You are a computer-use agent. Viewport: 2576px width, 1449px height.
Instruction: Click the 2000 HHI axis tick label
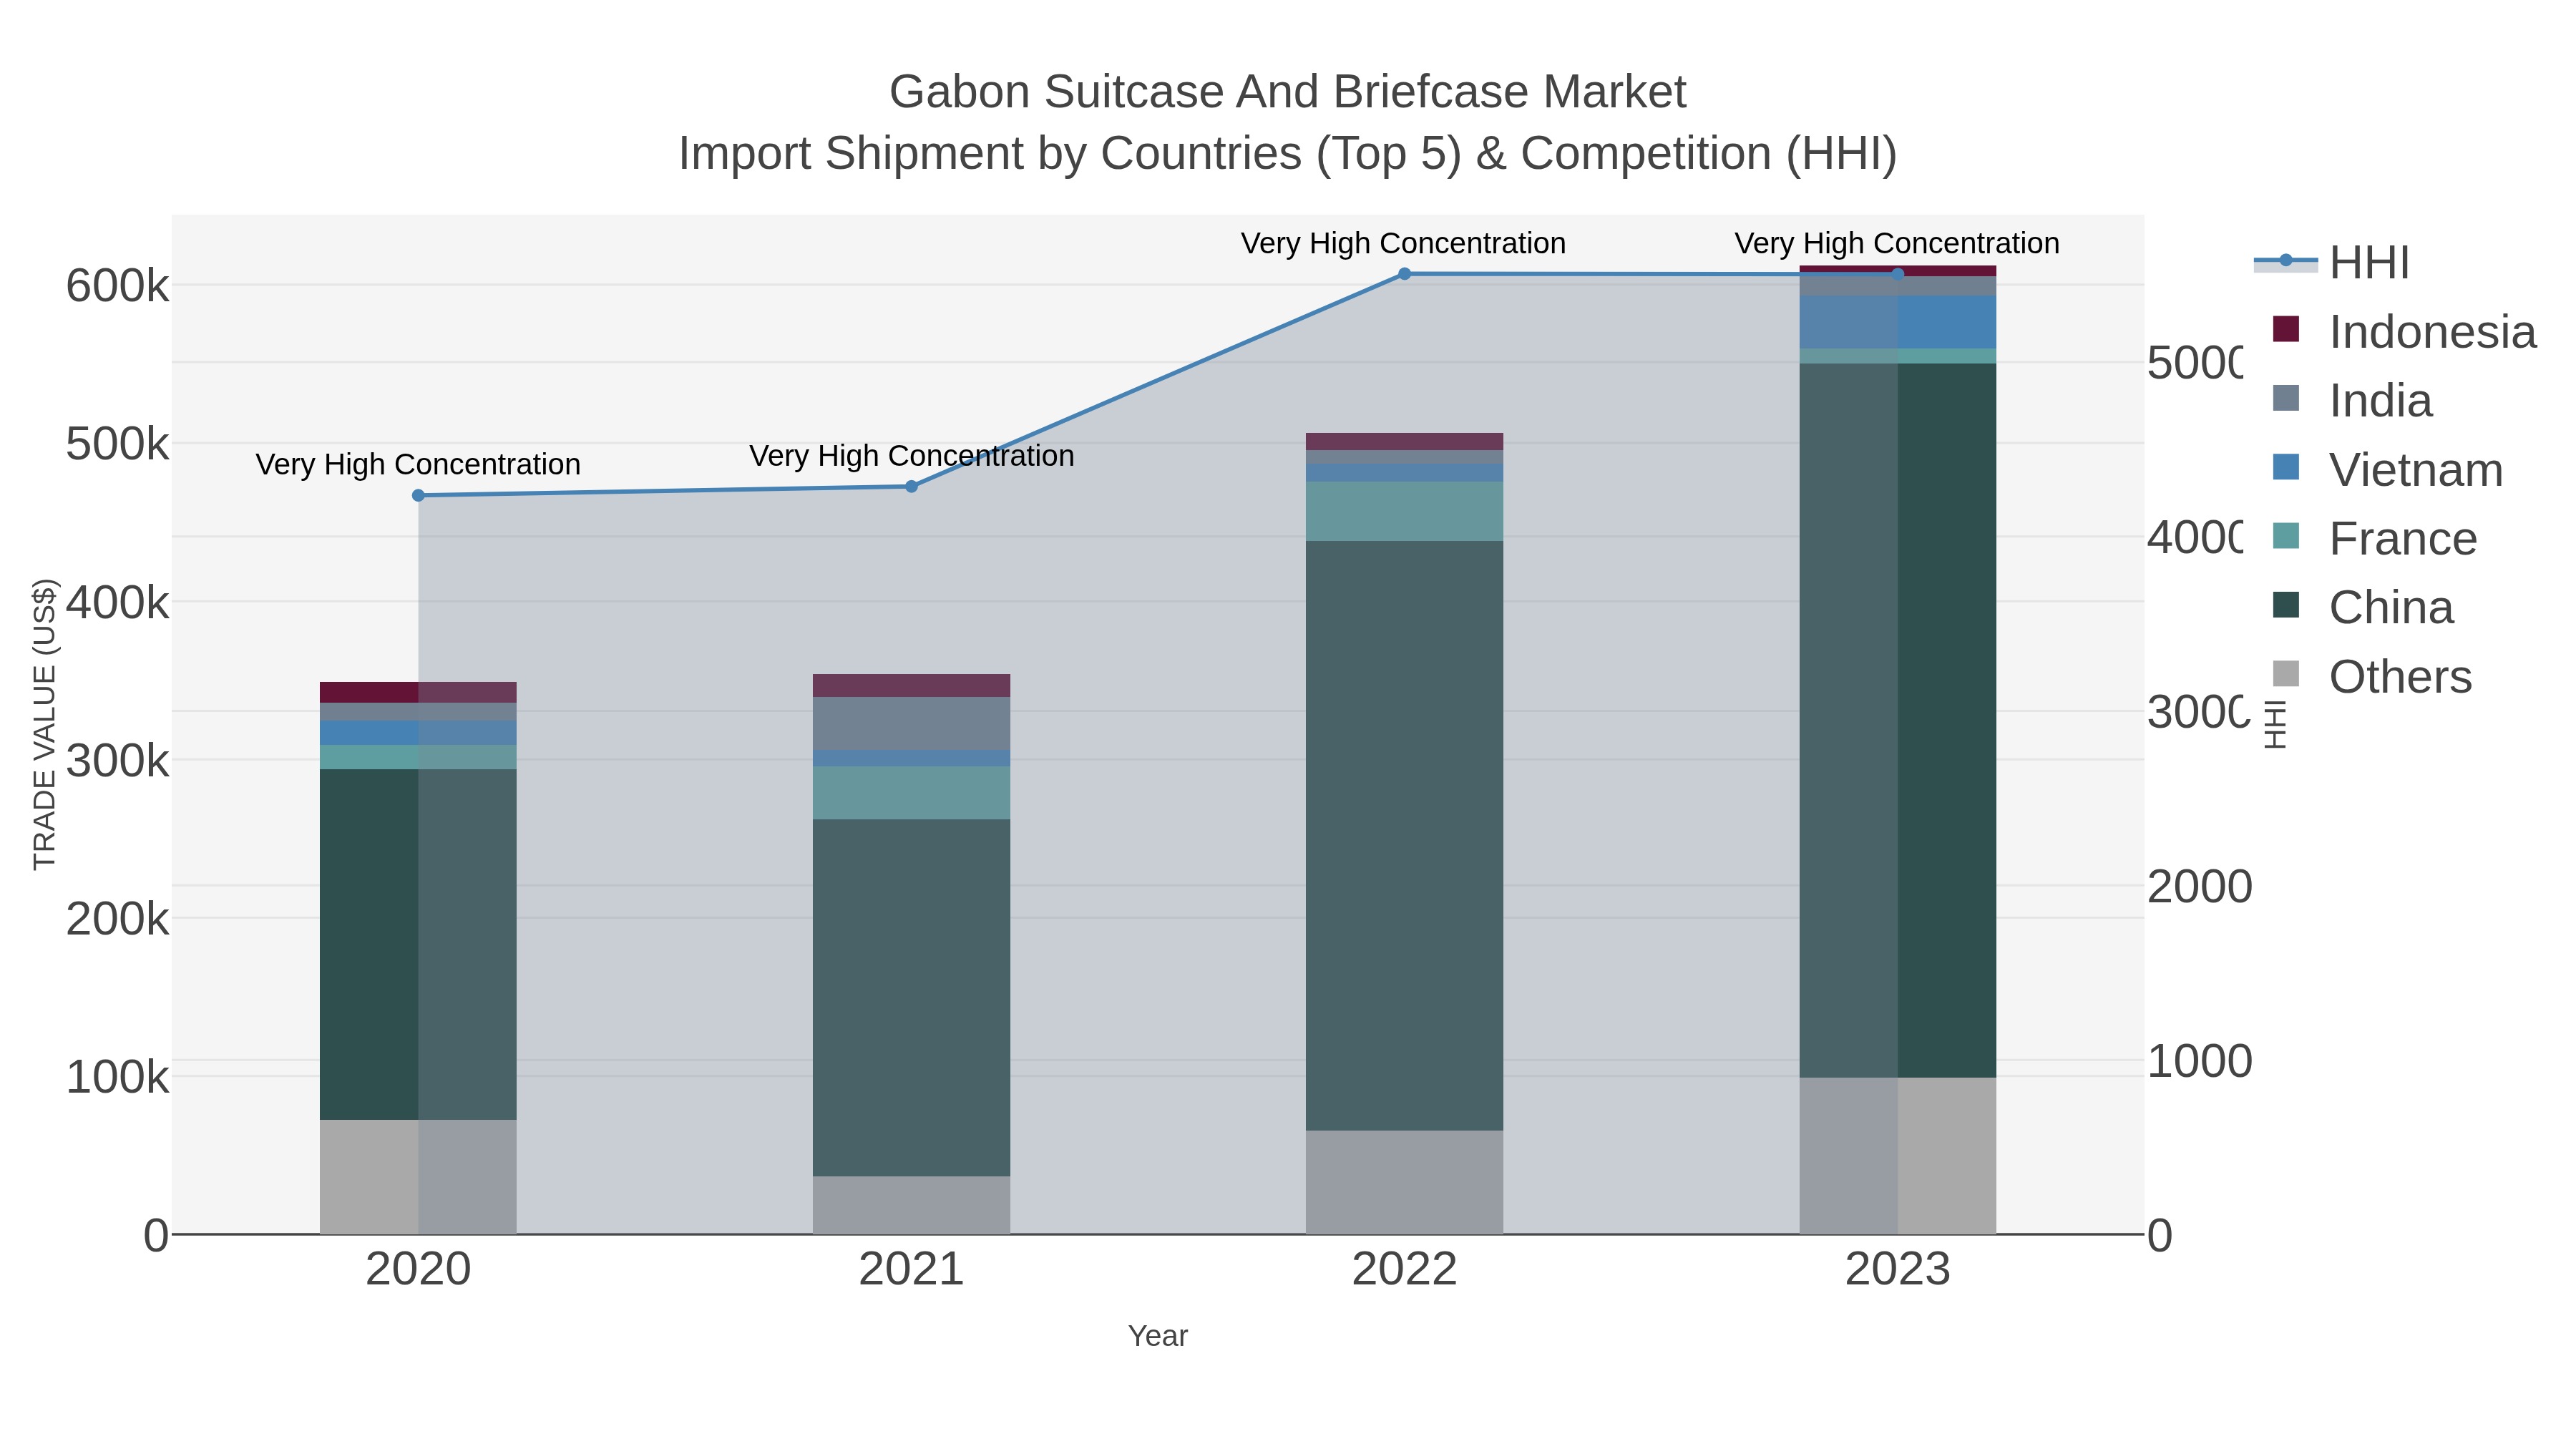point(2199,886)
